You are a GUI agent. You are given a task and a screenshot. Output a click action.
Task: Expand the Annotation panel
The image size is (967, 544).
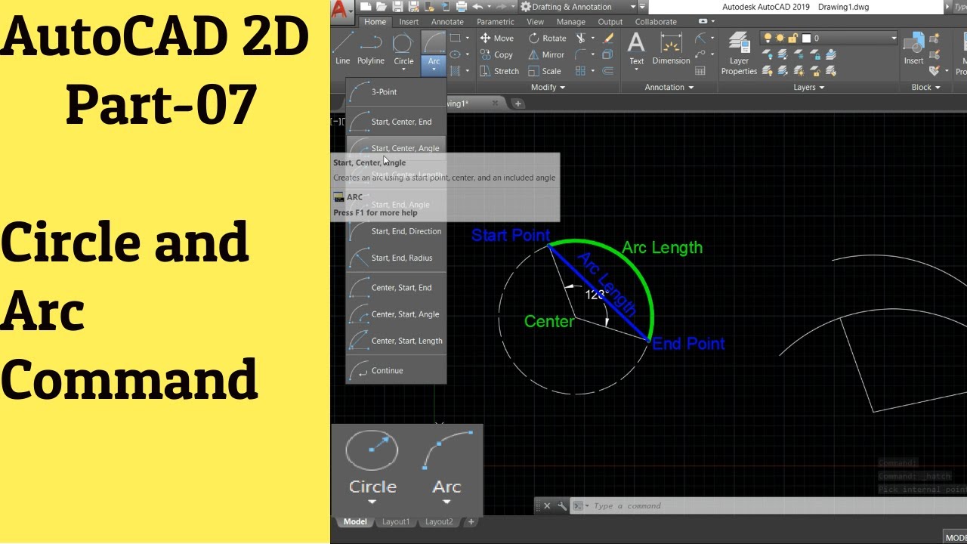pos(669,87)
